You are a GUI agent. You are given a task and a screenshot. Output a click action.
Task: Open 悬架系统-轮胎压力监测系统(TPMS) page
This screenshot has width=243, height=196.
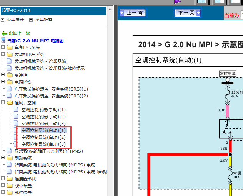49,151
